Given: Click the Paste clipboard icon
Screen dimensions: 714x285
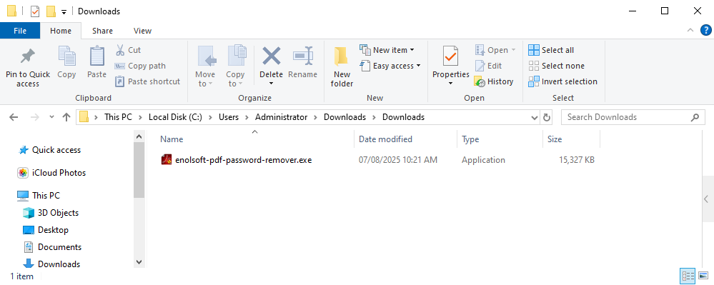Looking at the screenshot, I should [96, 56].
